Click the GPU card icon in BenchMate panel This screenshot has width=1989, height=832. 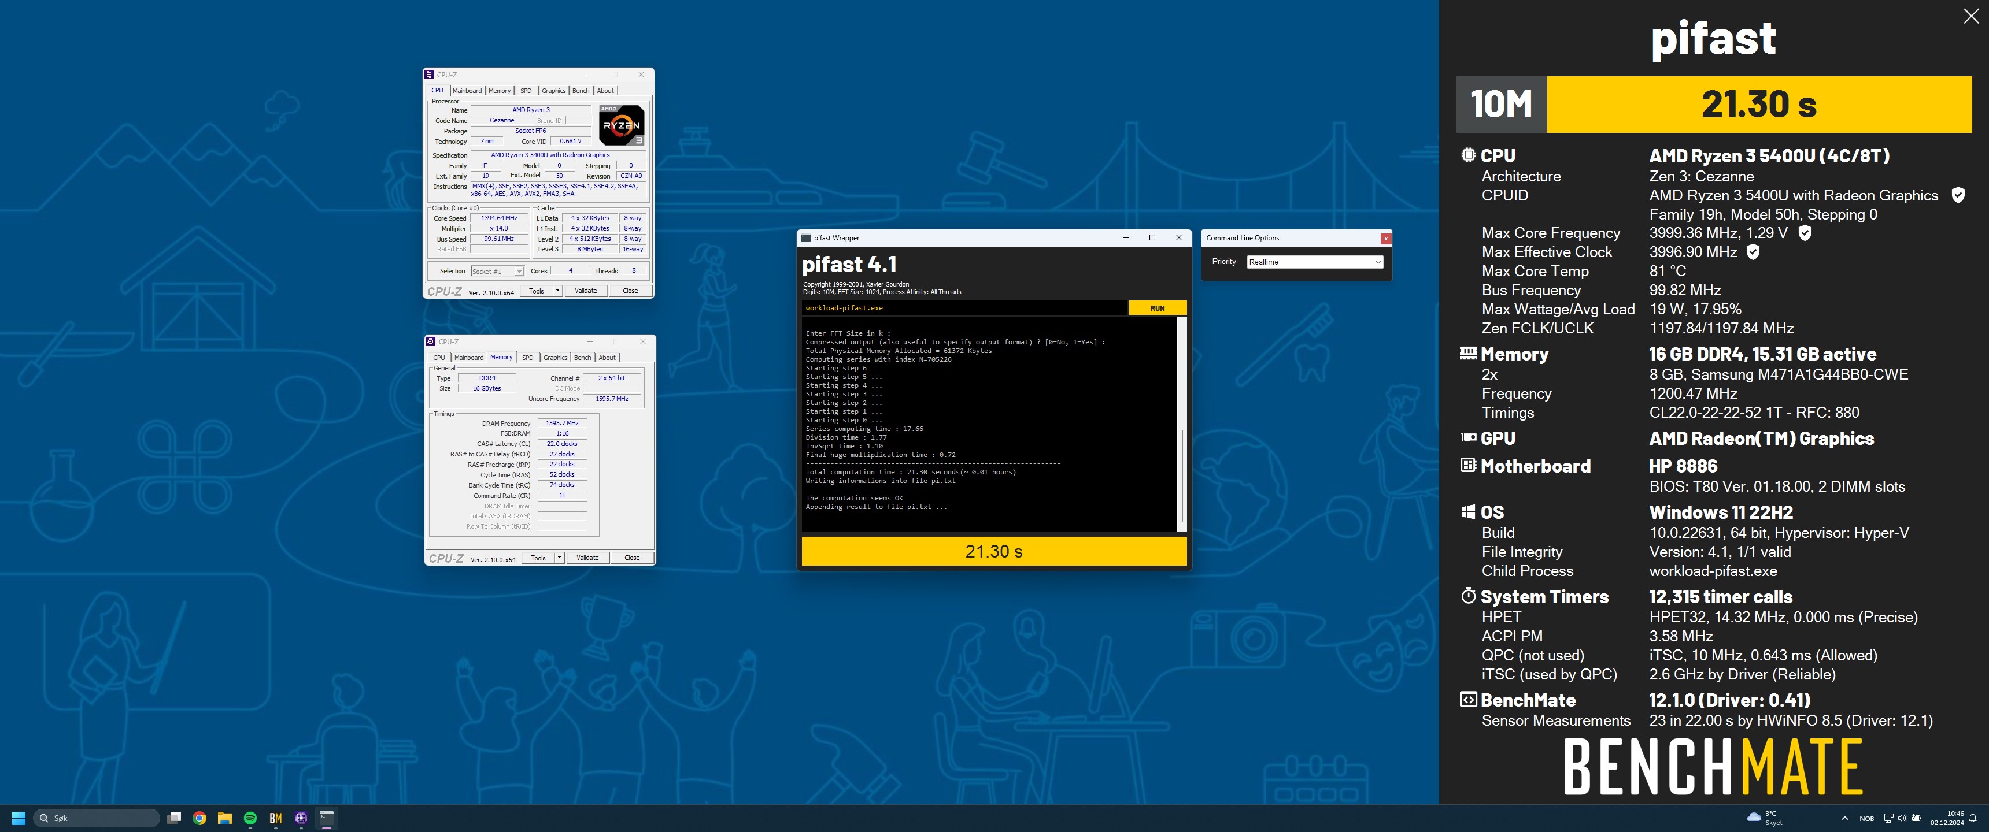(1468, 437)
